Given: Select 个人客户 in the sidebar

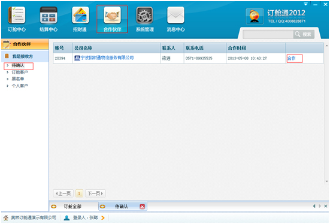Looking at the screenshot, I should pyautogui.click(x=20, y=86).
